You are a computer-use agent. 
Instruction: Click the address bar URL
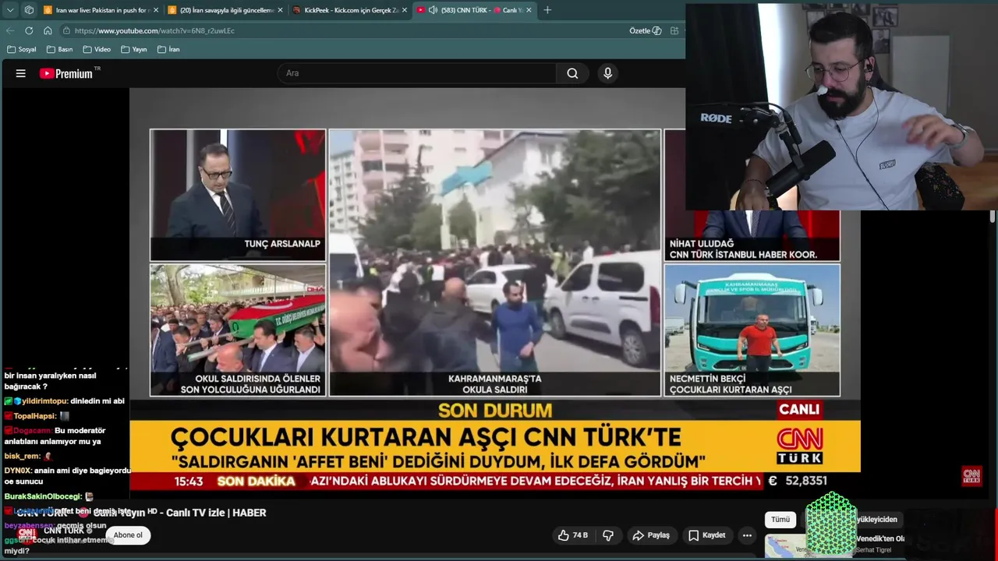click(154, 30)
